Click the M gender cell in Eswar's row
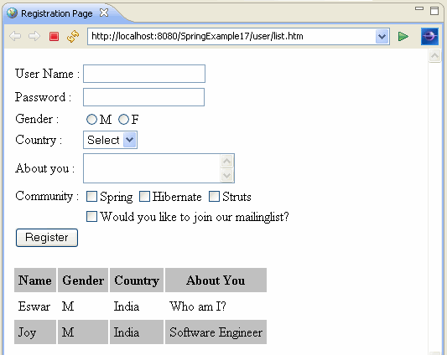Image resolution: width=447 pixels, height=355 pixels. [x=83, y=306]
